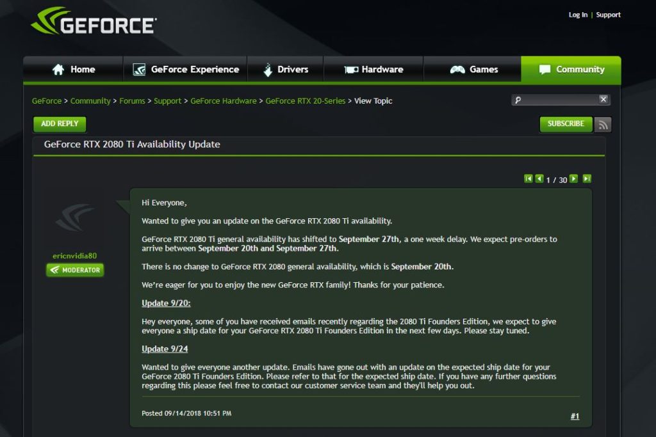This screenshot has height=437, width=656.
Task: Click the #1 post permalink
Action: pos(575,415)
